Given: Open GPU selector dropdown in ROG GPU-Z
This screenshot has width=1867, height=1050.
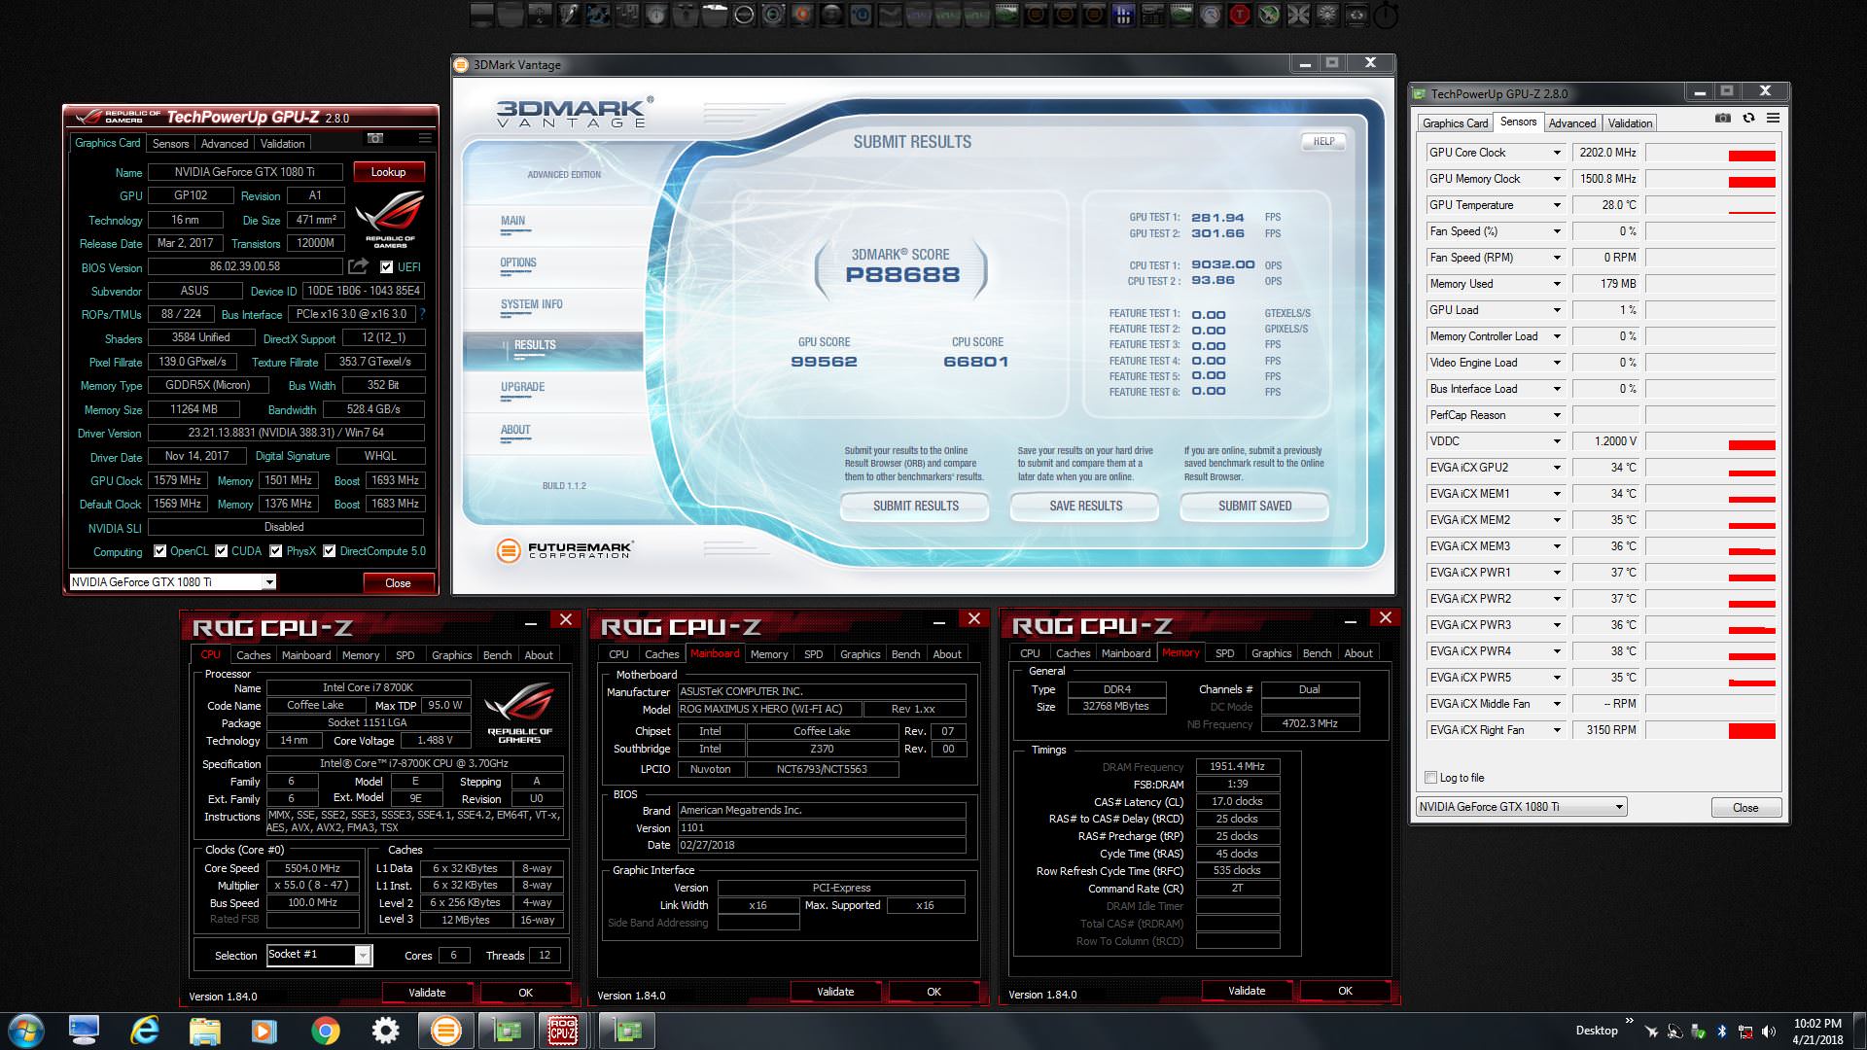Looking at the screenshot, I should click(269, 582).
